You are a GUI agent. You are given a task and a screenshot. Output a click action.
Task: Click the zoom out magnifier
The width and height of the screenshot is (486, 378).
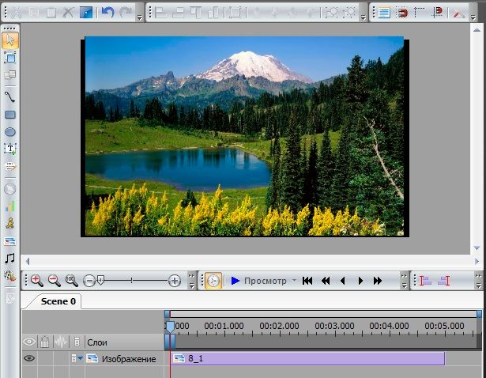click(x=55, y=280)
